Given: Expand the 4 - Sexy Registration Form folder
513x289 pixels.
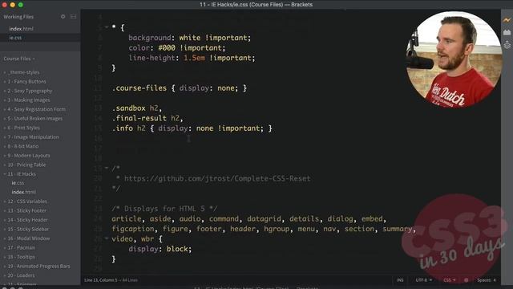Looking at the screenshot, I should 5,109.
